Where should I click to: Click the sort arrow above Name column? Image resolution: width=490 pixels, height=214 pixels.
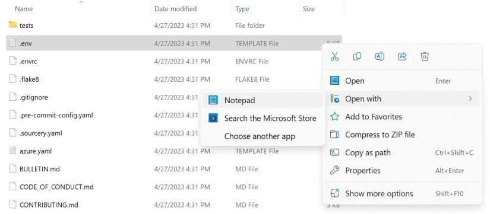(81, 2)
